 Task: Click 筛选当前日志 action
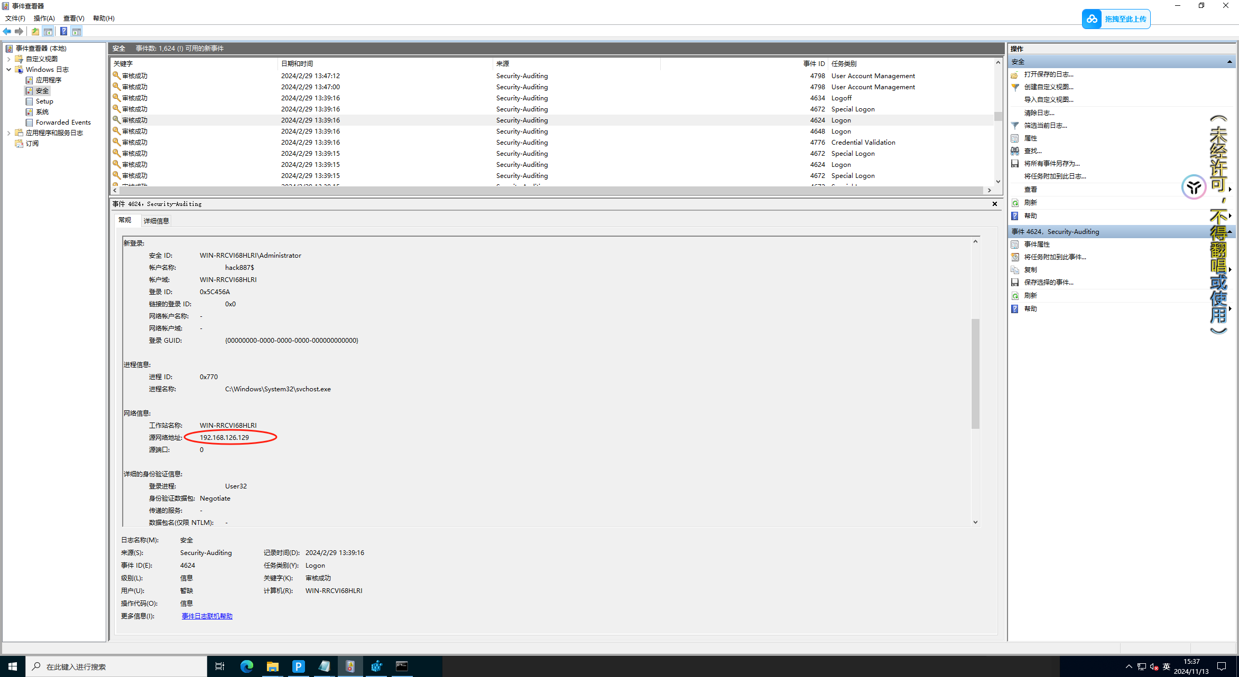click(x=1046, y=126)
